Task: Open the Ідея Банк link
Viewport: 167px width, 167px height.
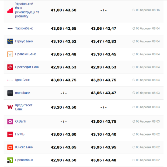Action: pos(22,80)
